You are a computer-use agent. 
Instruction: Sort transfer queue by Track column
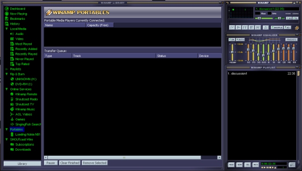tap(114, 56)
